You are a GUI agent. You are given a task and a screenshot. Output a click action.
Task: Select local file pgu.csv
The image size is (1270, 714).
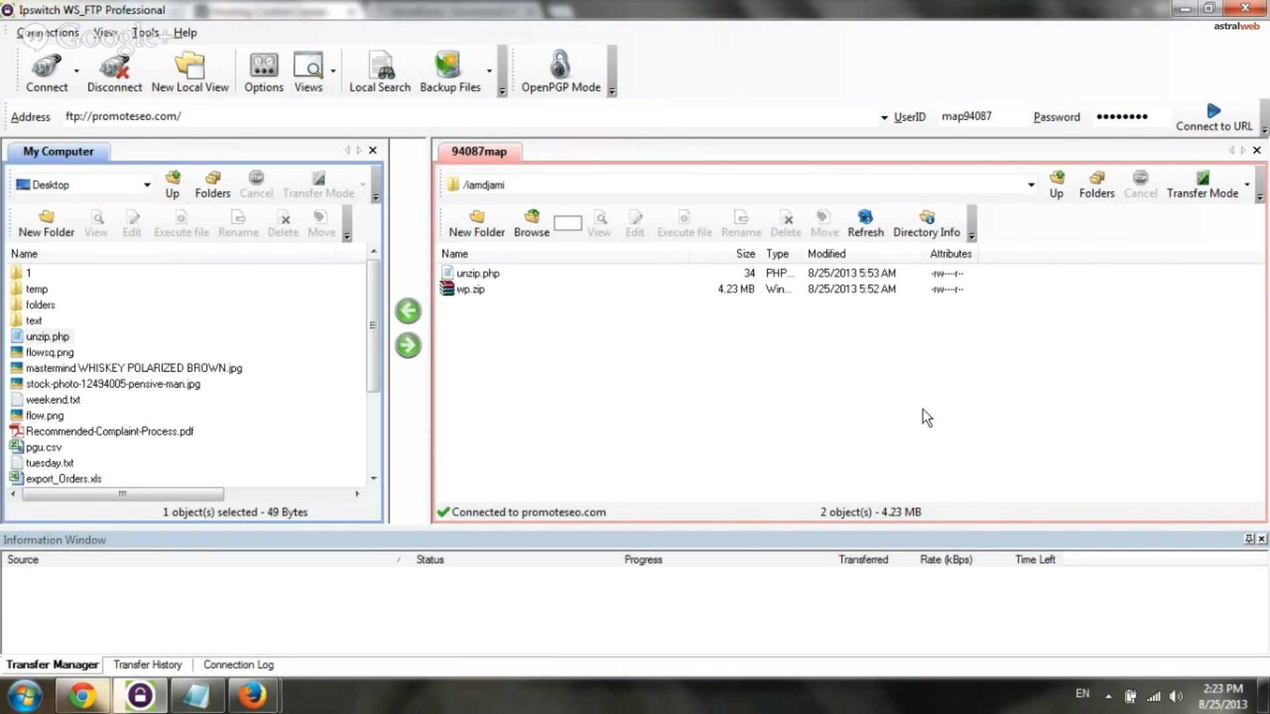[x=44, y=447]
